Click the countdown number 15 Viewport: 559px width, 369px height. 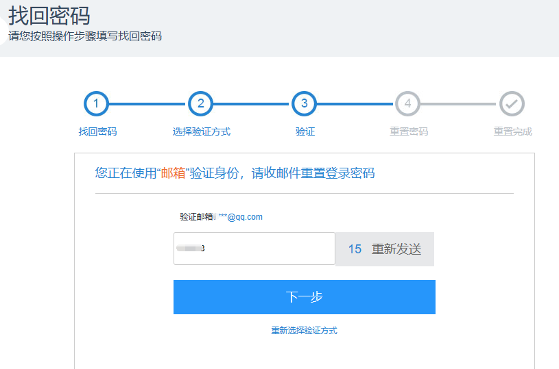tap(355, 249)
